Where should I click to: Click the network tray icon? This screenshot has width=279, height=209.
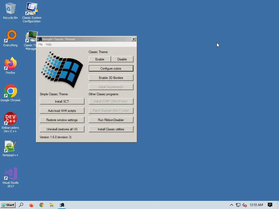(238, 205)
